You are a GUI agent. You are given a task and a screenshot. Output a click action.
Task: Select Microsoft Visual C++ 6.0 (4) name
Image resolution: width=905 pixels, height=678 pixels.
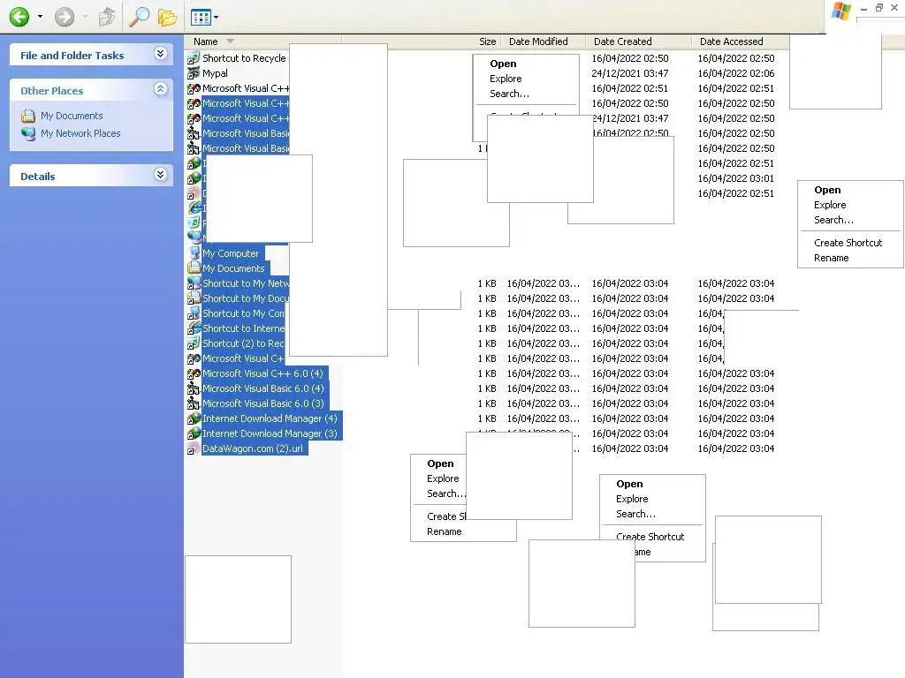[x=262, y=373]
